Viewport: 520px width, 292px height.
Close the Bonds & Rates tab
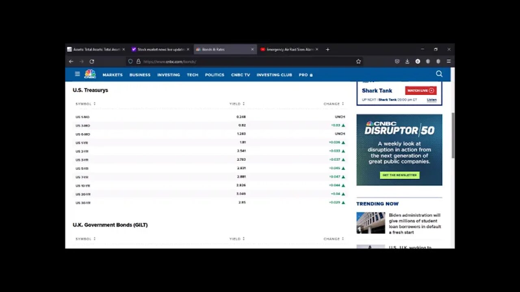click(252, 49)
